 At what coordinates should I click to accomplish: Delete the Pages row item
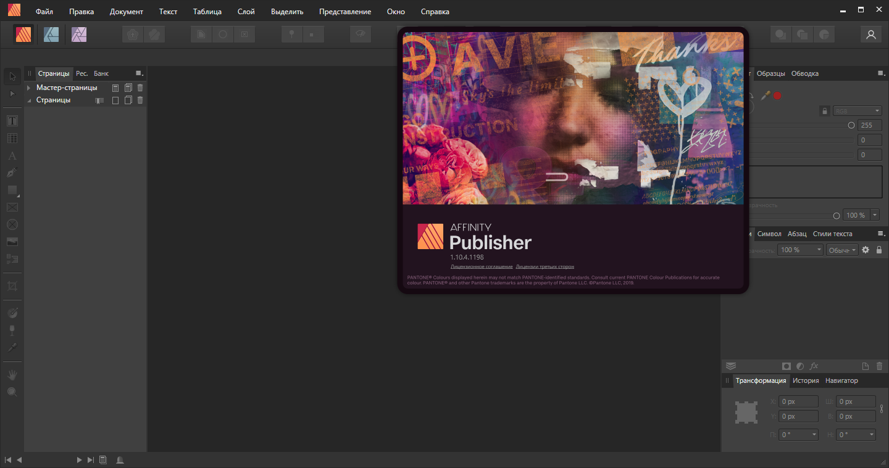click(140, 100)
